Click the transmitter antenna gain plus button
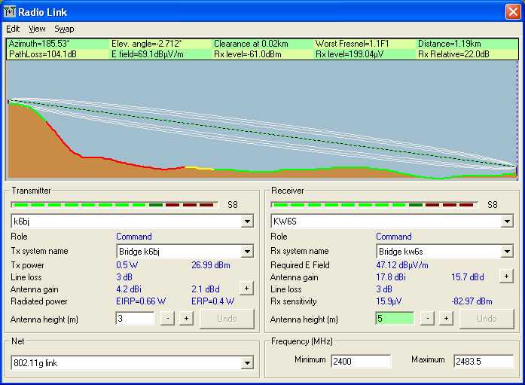Image resolution: width=525 pixels, height=385 pixels. pyautogui.click(x=246, y=288)
